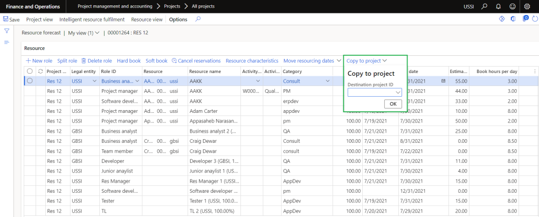The height and width of the screenshot is (217, 539).
Task: Click the refresh icon in grid header
Action: tap(40, 71)
